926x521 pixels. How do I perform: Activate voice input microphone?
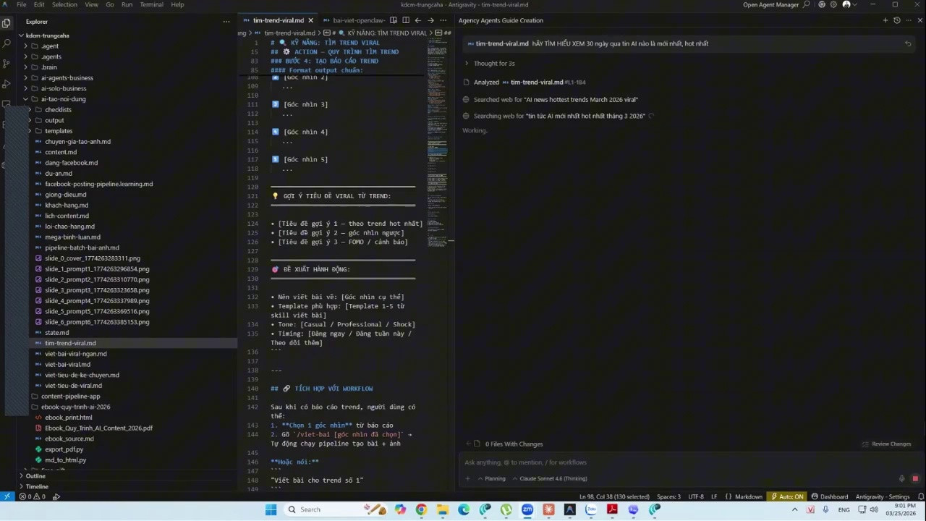pyautogui.click(x=902, y=478)
